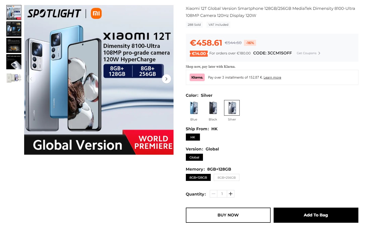Select the Blue color option
This screenshot has height=225, width=379.
point(194,108)
